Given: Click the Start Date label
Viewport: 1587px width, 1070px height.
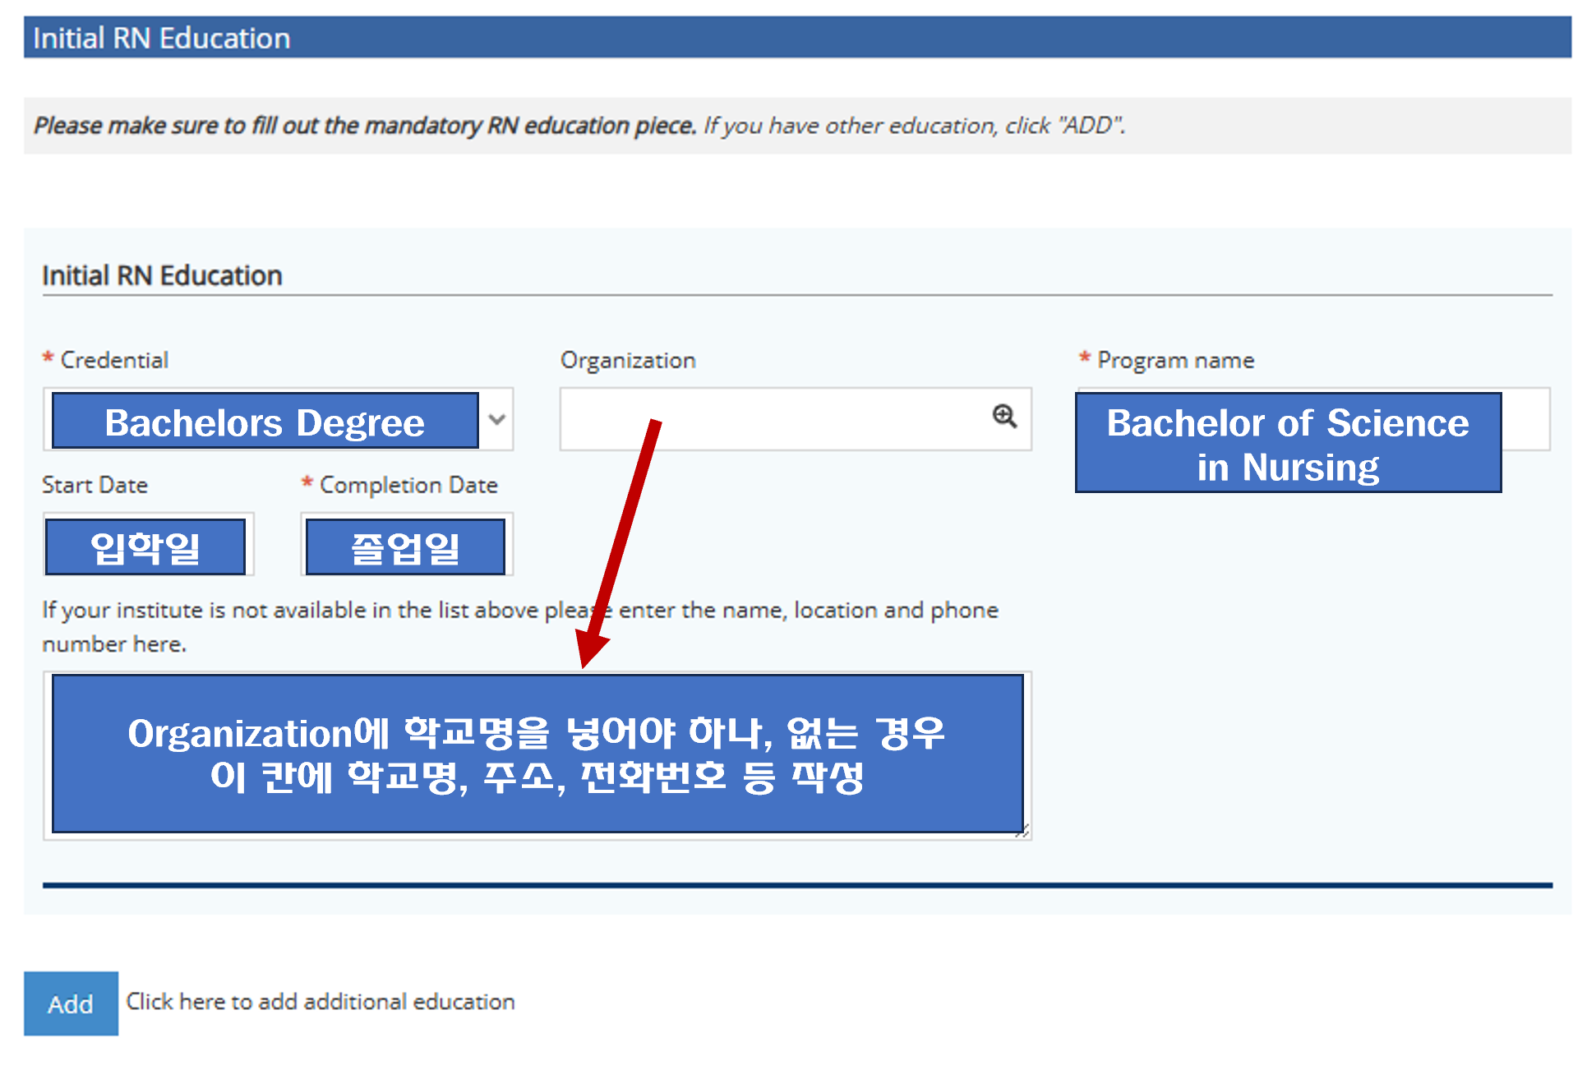Looking at the screenshot, I should click(95, 485).
